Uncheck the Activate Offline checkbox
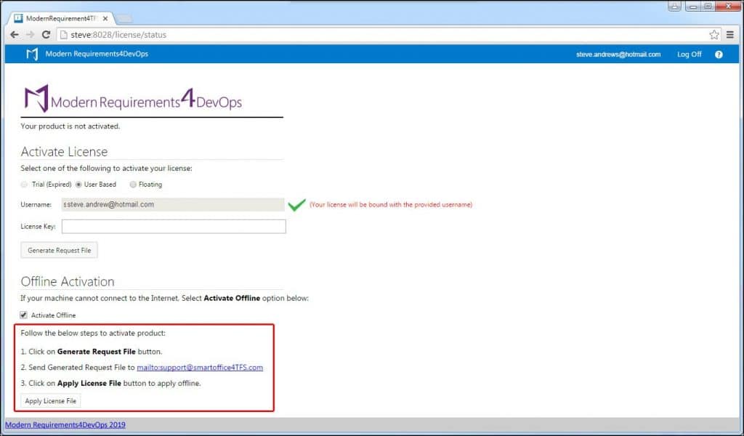Screen dimensions: 744x436 click(x=25, y=315)
